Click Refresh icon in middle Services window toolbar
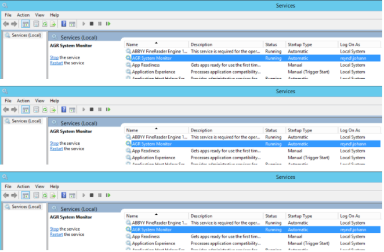 click(45, 109)
